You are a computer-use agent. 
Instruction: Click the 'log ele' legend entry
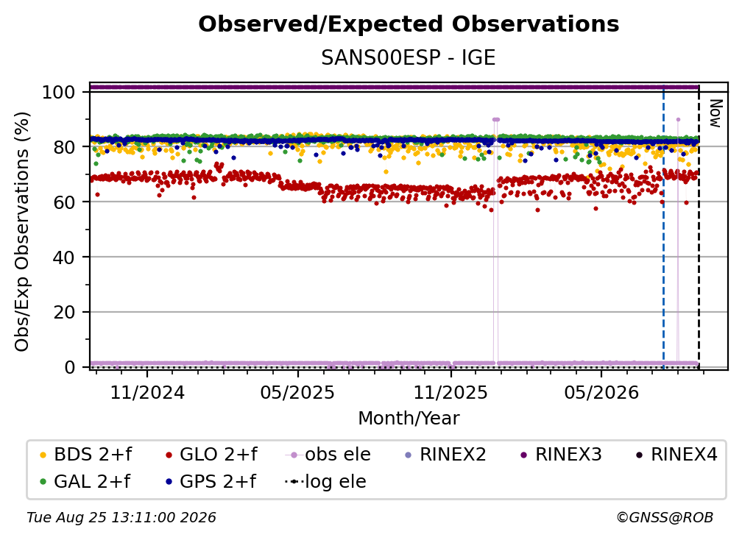coord(325,481)
